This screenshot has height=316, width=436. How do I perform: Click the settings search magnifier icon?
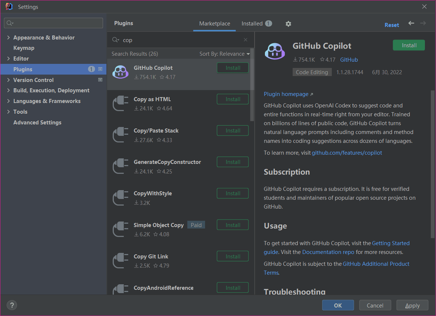(x=10, y=23)
